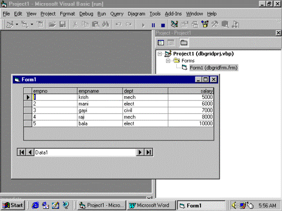Image resolution: width=282 pixels, height=211 pixels.
Task: Open the Project Explorer toolbar icon
Action: pos(174,24)
